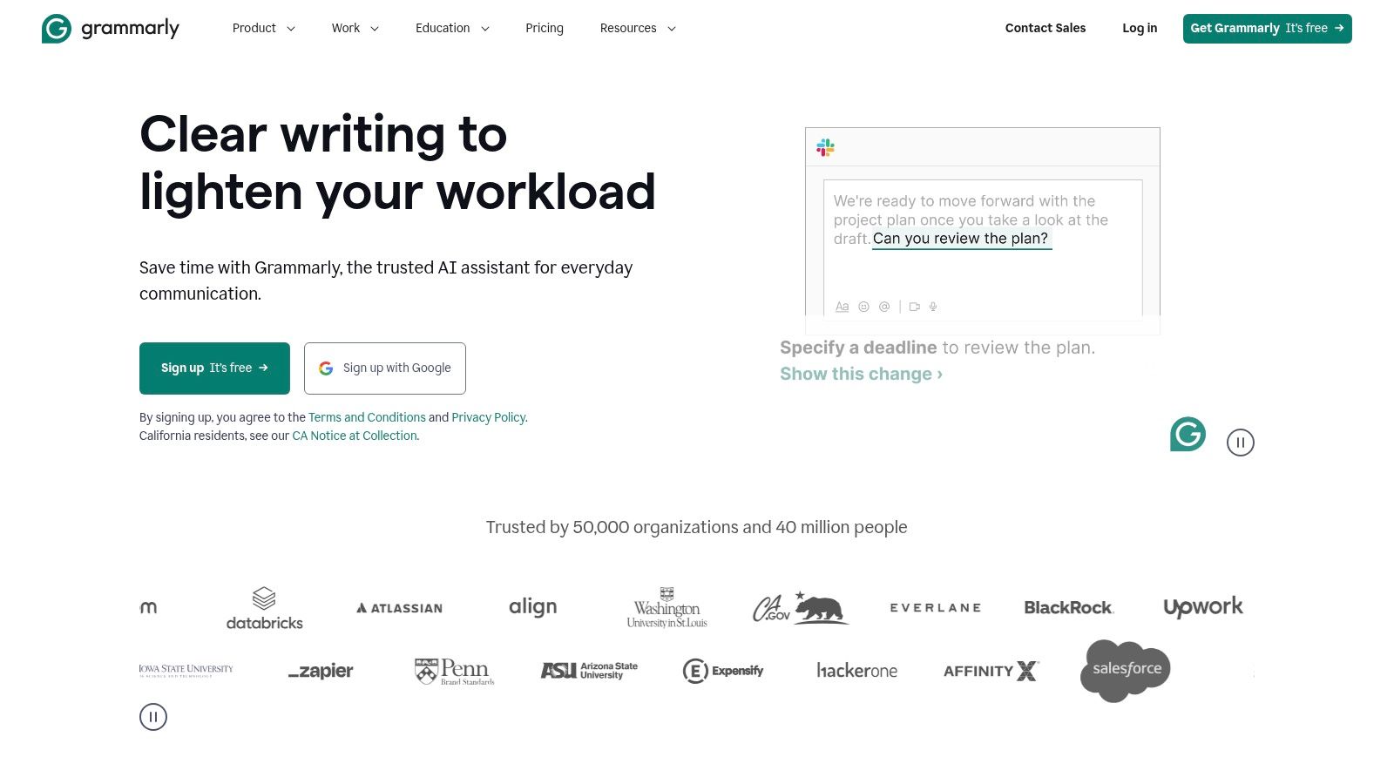The image size is (1394, 784).
Task: Open Terms and Conditions link
Action: (x=367, y=417)
